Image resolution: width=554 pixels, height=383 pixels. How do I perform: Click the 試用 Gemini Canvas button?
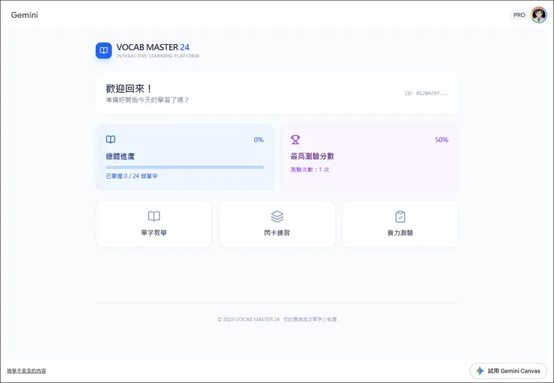click(508, 371)
